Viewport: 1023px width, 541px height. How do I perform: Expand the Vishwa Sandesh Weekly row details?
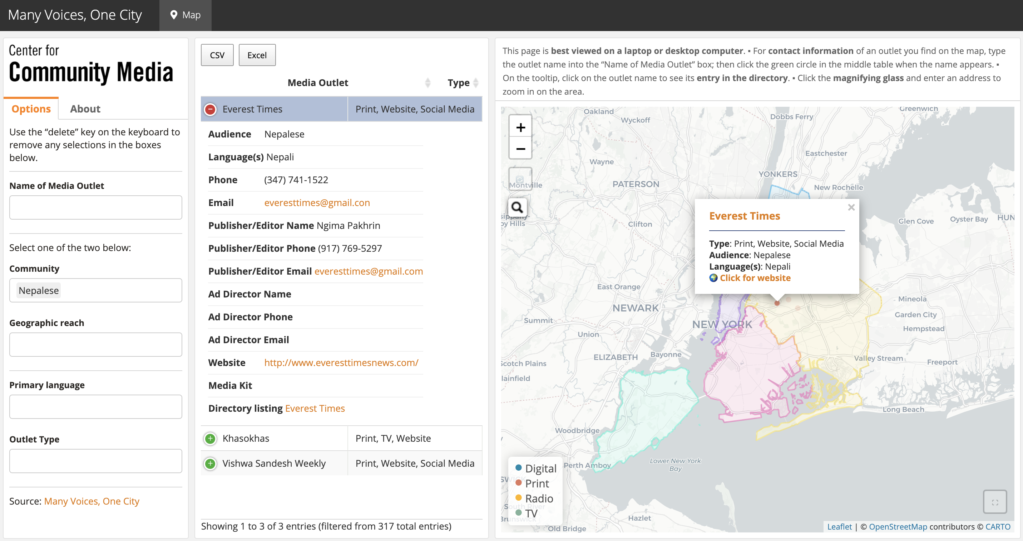210,464
